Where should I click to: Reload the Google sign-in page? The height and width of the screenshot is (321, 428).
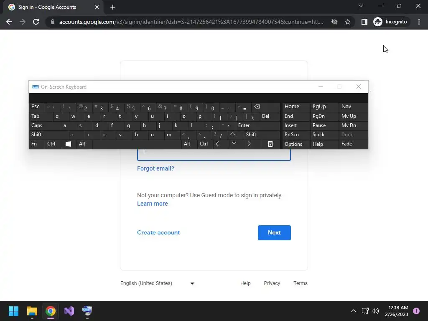[x=36, y=22]
